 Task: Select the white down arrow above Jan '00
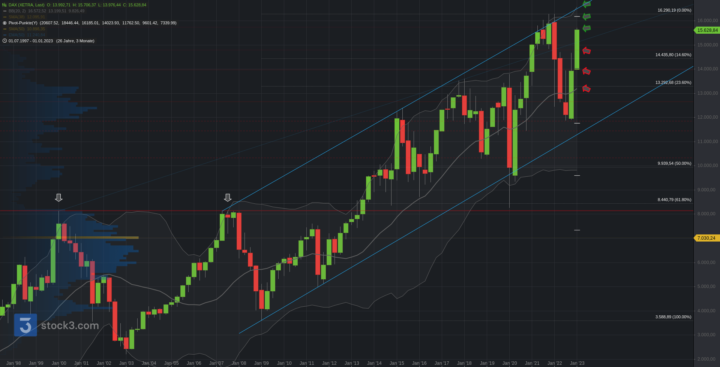coord(58,198)
